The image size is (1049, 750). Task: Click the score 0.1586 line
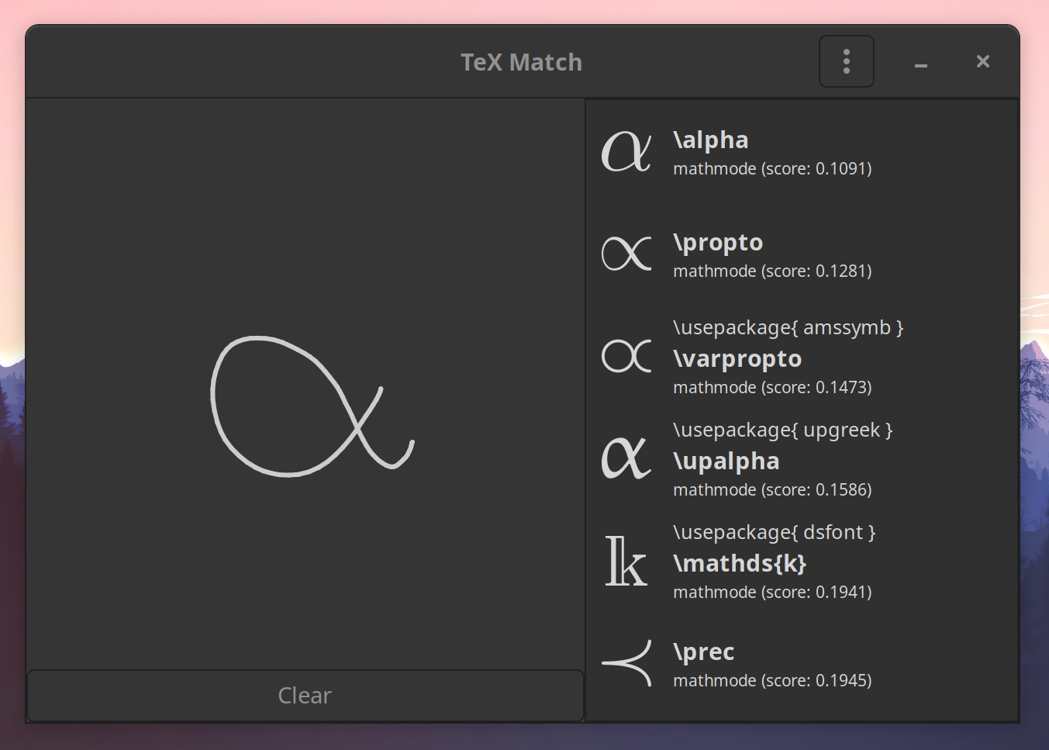pyautogui.click(x=772, y=490)
